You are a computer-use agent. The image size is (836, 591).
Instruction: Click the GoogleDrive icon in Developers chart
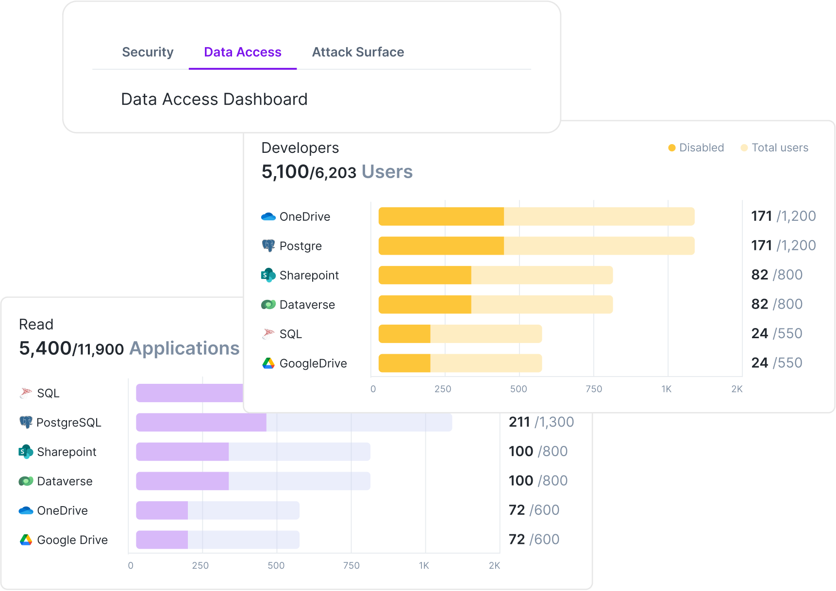(268, 363)
